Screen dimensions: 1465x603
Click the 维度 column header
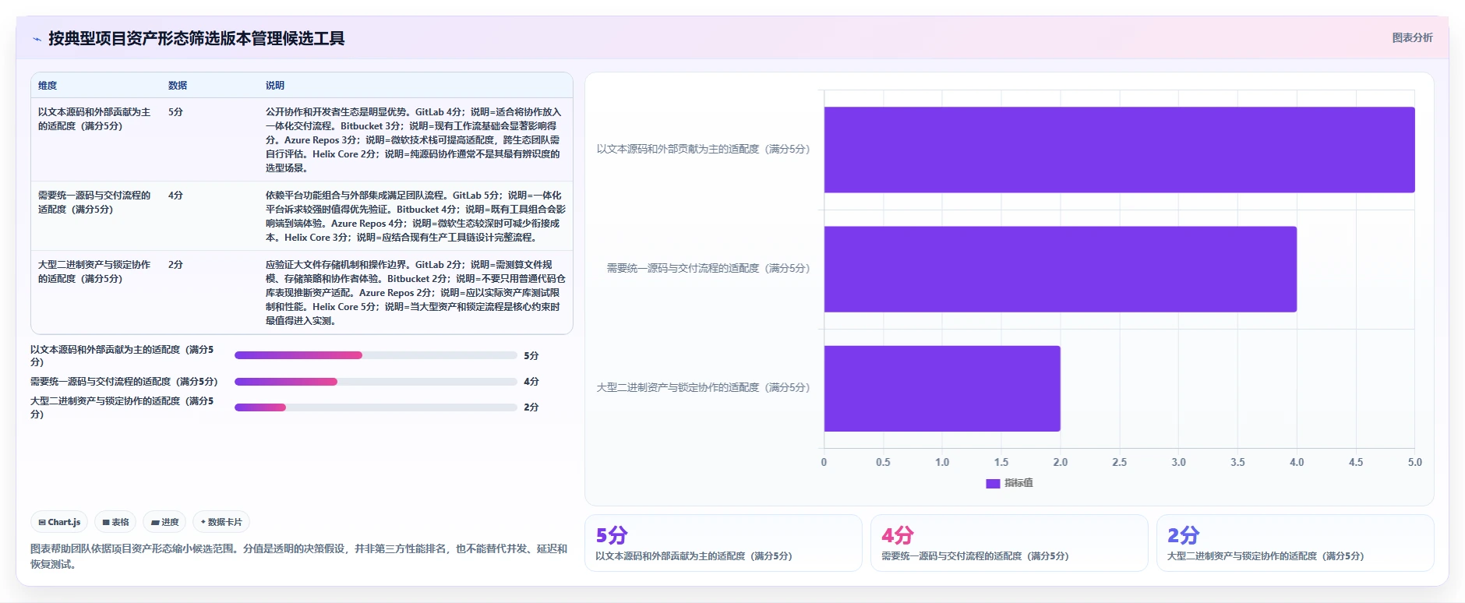[48, 86]
